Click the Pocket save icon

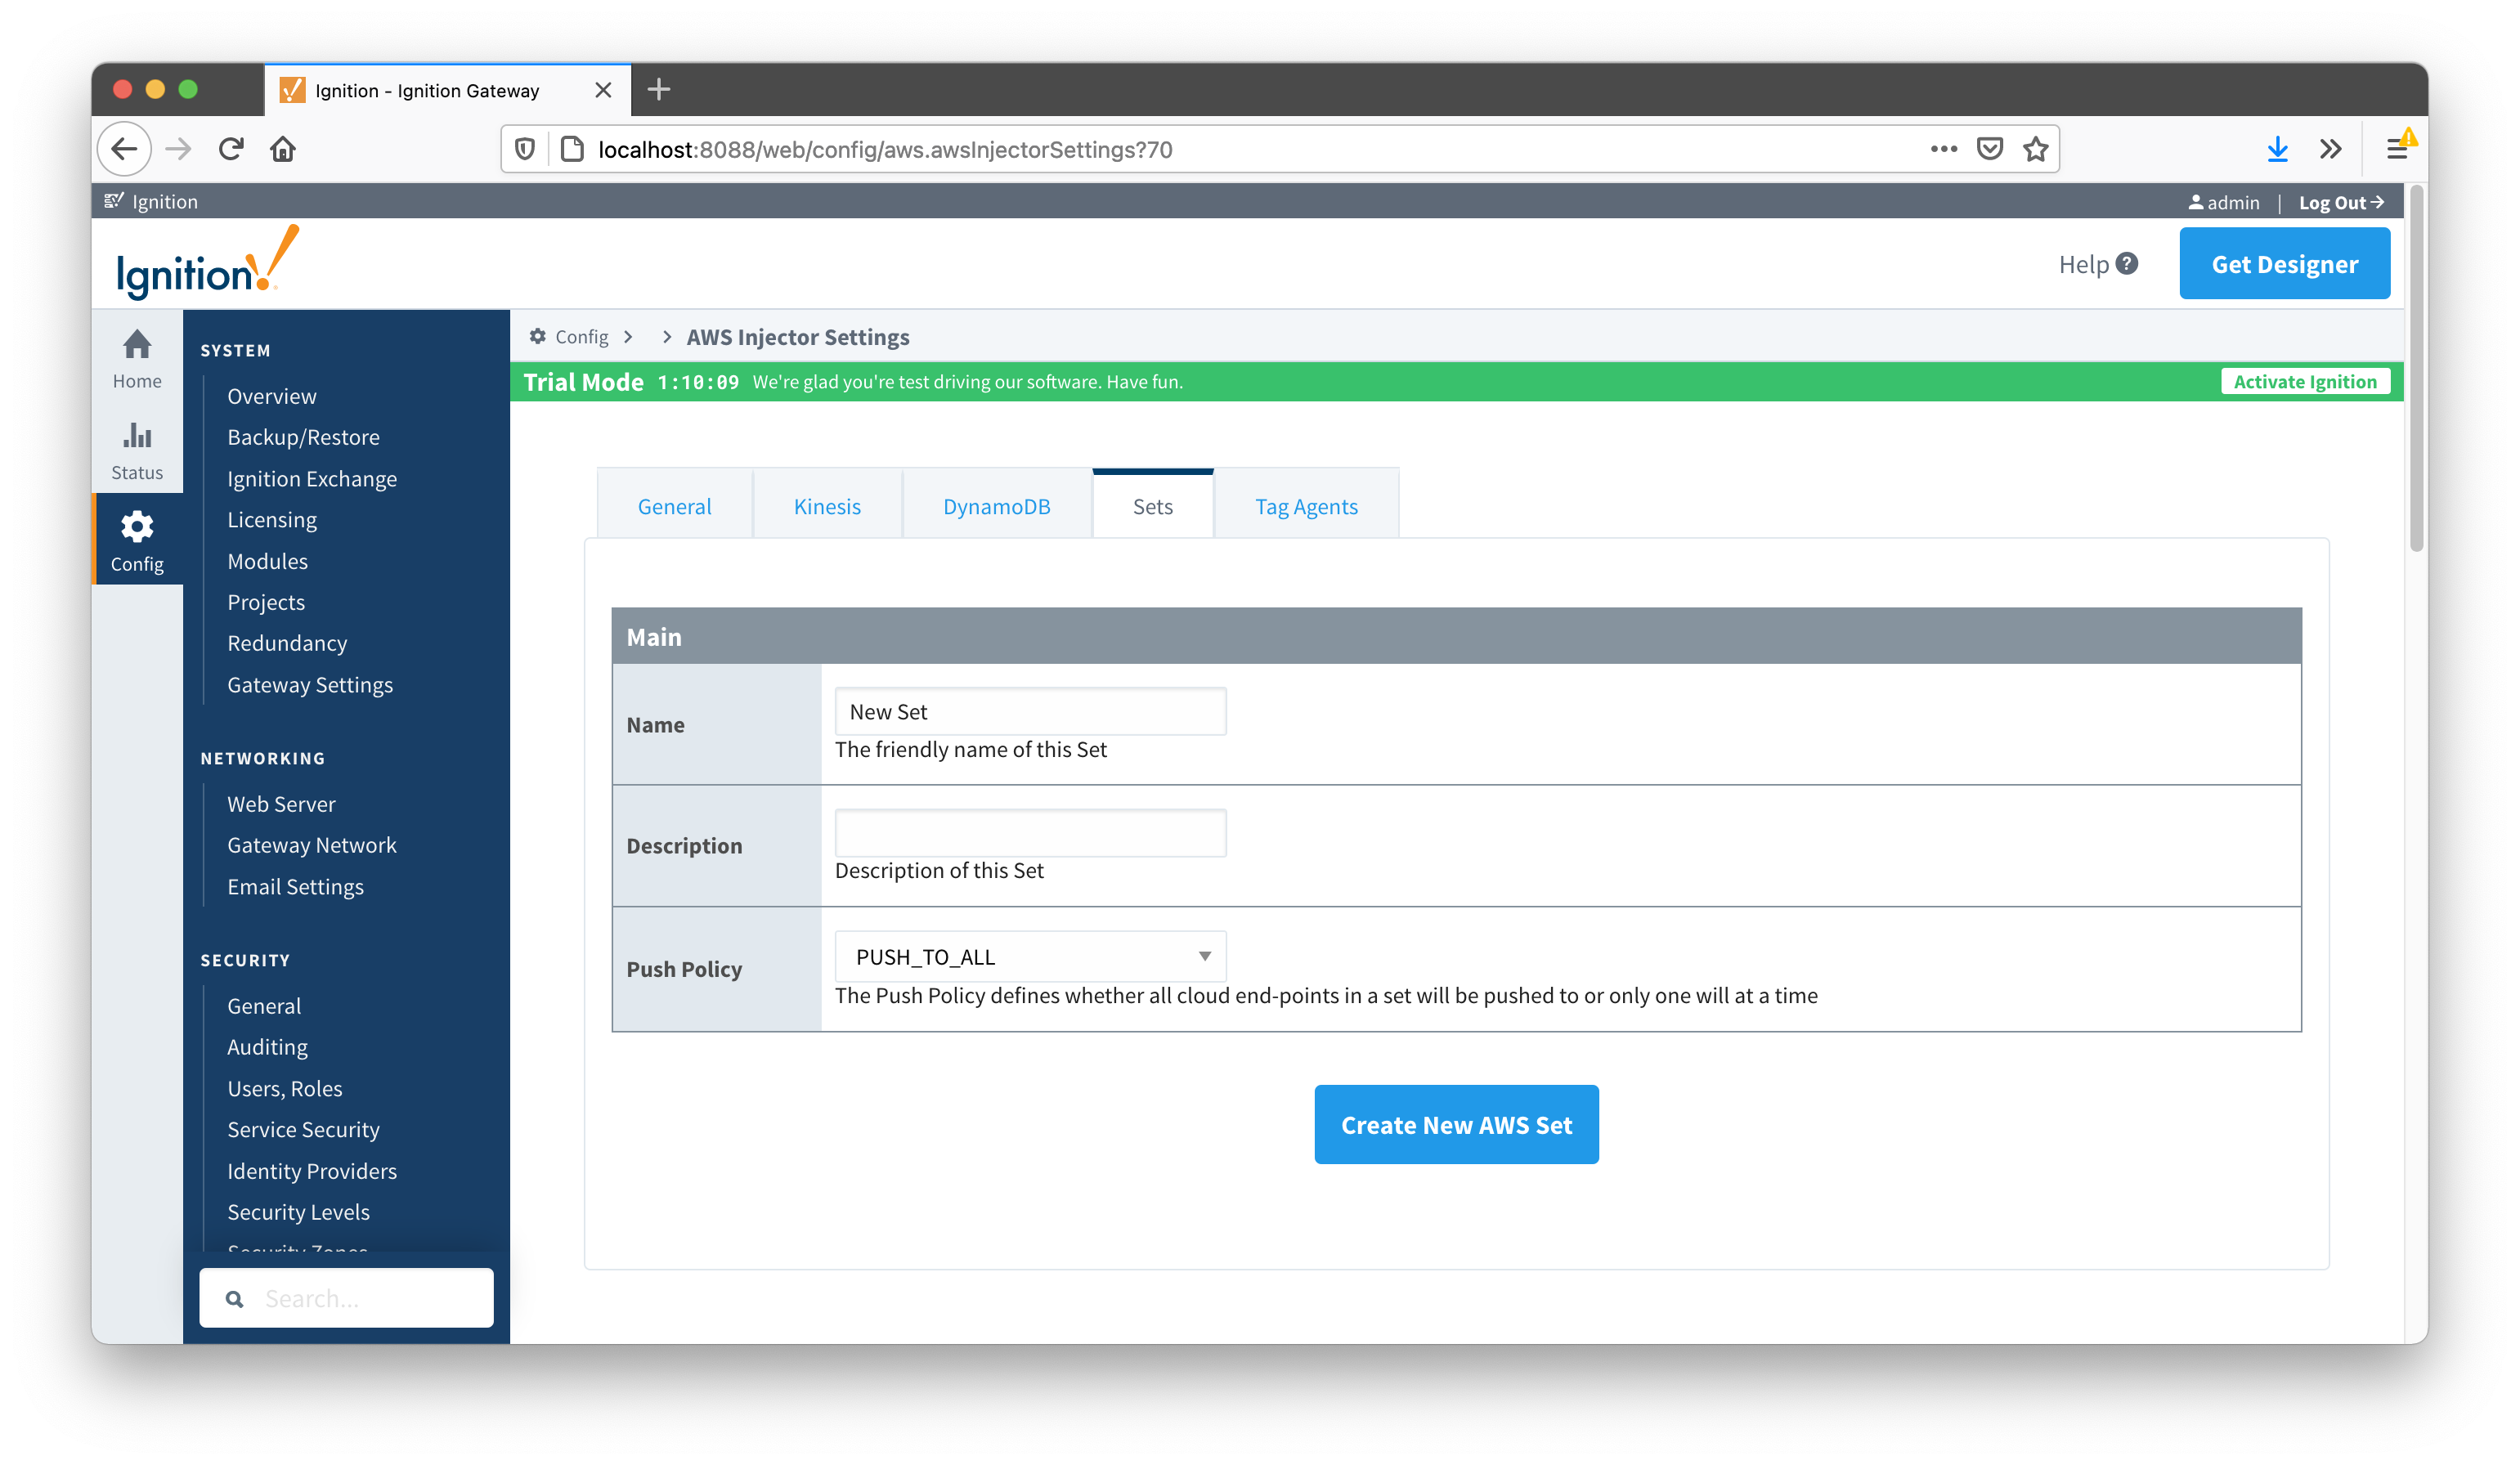click(1989, 149)
